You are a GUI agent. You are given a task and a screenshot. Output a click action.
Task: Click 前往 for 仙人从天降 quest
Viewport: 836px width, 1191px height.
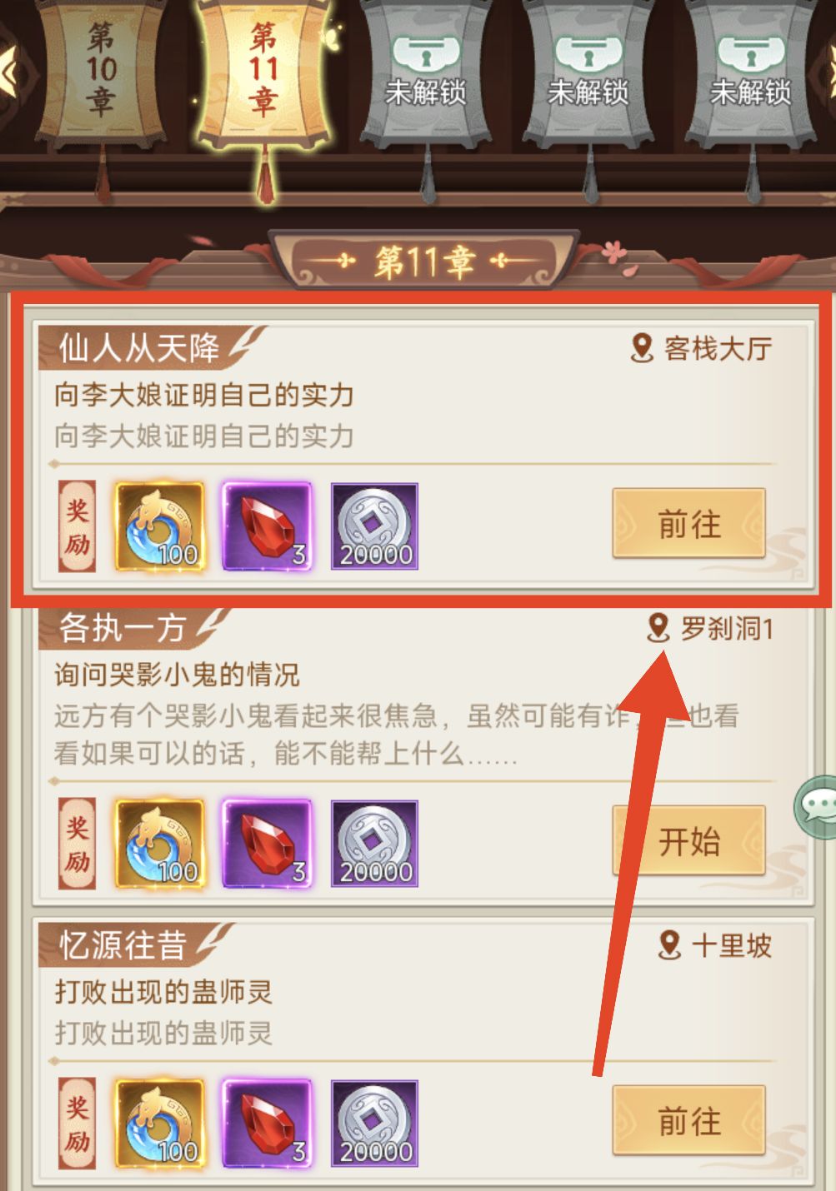coord(689,524)
